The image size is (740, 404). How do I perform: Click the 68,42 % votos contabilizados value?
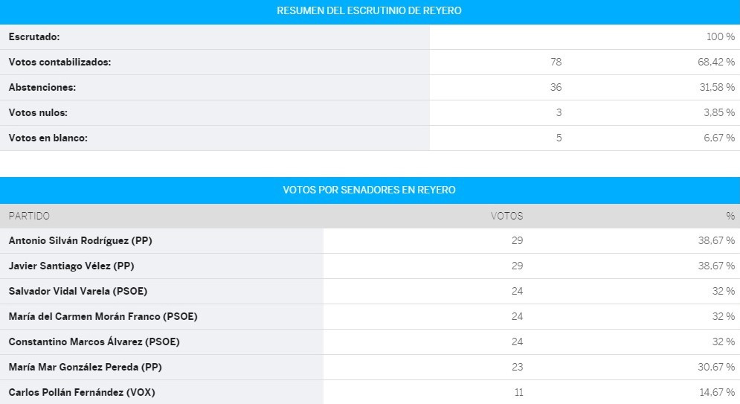(716, 62)
